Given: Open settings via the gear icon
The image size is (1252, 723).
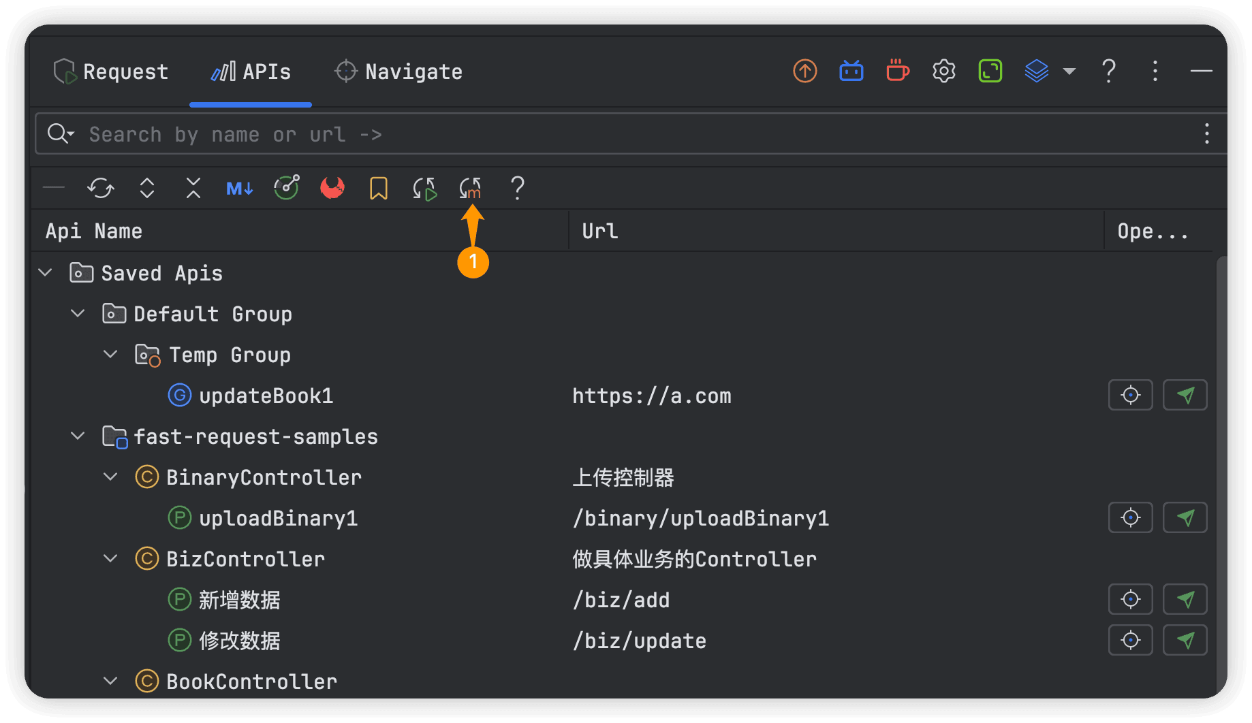Looking at the screenshot, I should 944,71.
